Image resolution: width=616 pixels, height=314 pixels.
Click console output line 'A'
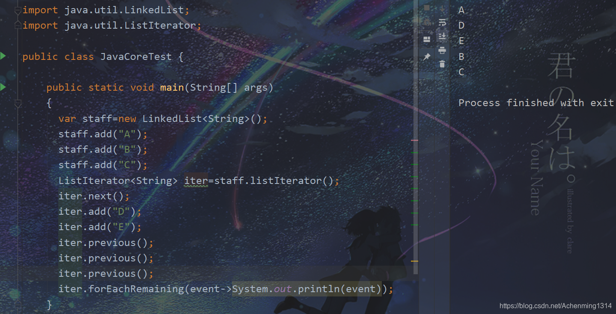click(461, 10)
